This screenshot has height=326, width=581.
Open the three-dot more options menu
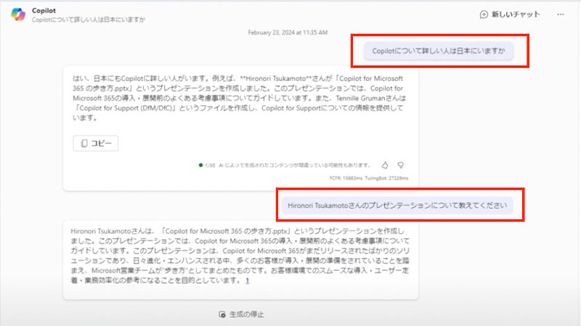(x=560, y=14)
